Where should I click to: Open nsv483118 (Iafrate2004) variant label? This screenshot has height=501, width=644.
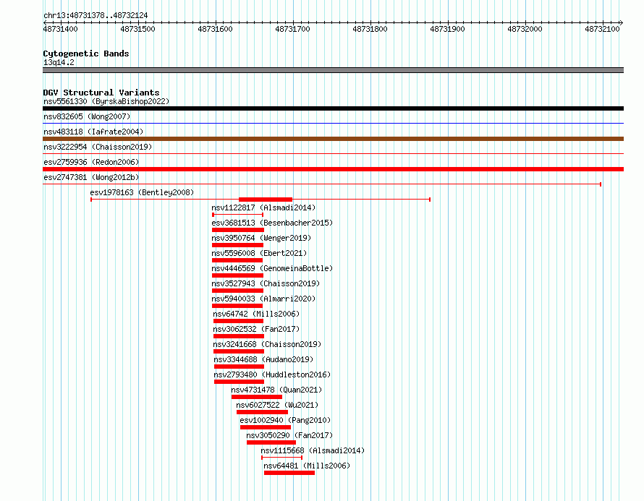tap(93, 132)
